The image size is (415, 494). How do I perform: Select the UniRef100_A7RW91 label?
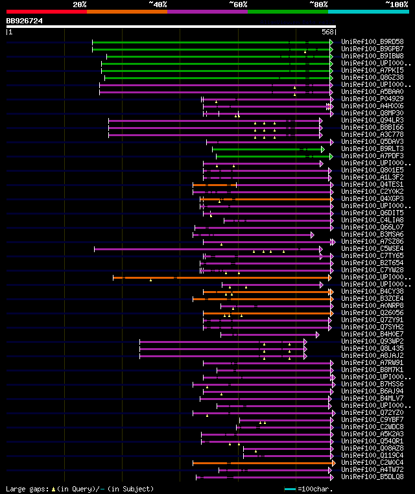tap(372, 363)
